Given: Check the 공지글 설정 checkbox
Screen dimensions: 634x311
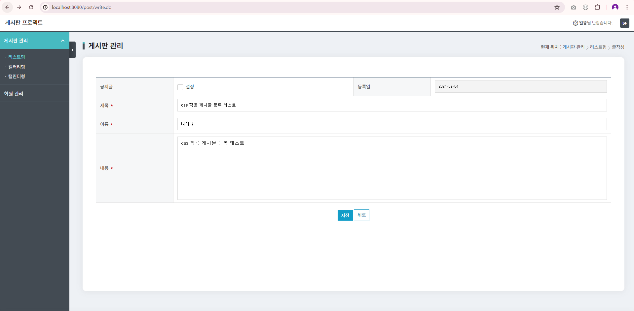Looking at the screenshot, I should click(x=180, y=87).
